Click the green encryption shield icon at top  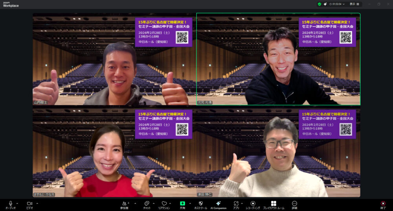pos(320,4)
